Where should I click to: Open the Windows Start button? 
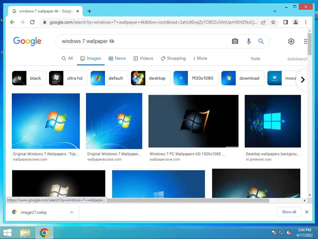coord(7,233)
